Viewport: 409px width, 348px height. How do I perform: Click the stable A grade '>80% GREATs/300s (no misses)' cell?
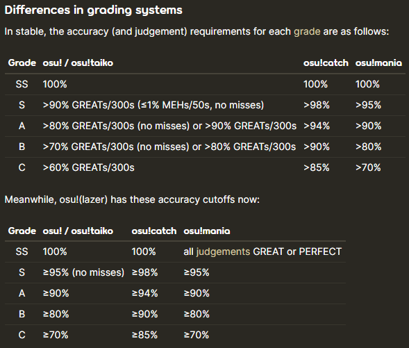coord(169,126)
